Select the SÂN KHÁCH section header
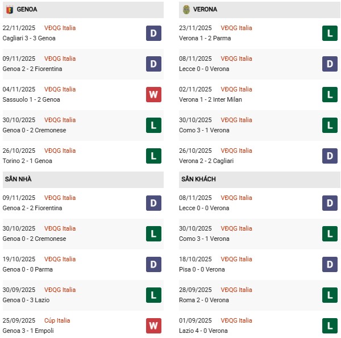Viewport: 341px width, 338px height. pyautogui.click(x=198, y=180)
